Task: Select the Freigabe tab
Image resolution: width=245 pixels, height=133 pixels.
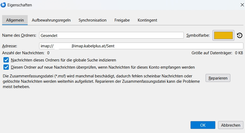Action: (x=122, y=20)
